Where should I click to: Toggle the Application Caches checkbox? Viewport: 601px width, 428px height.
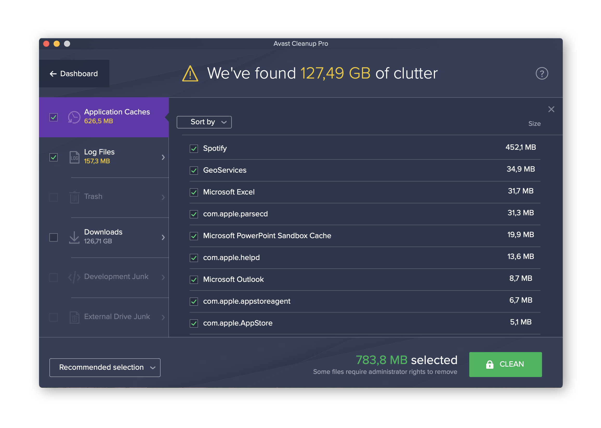(54, 117)
